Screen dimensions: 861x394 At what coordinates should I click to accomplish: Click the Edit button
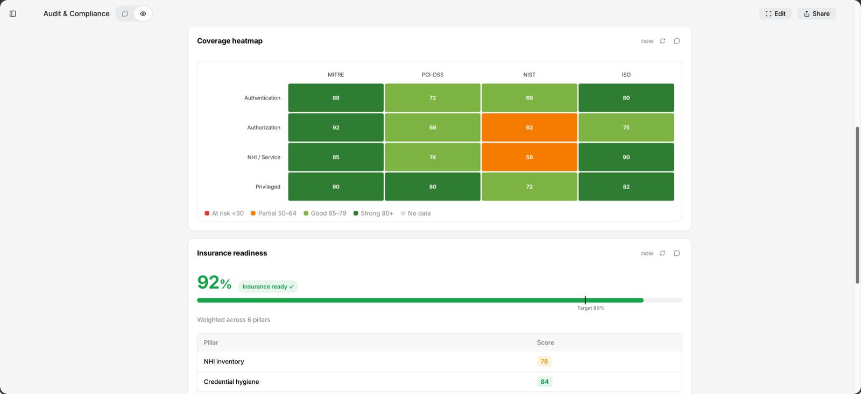click(775, 13)
